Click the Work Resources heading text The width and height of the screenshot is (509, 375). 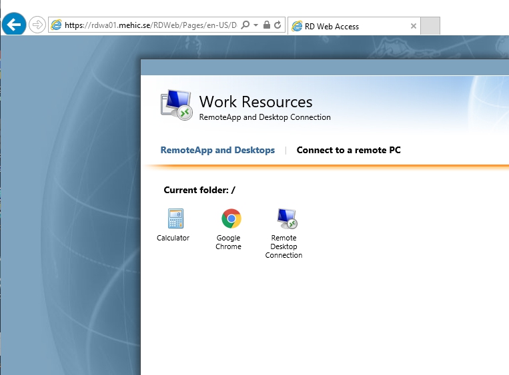(256, 102)
